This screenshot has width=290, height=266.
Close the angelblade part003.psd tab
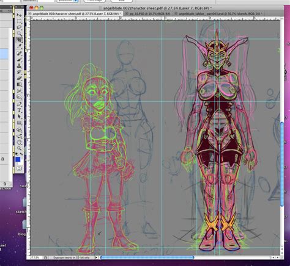pyautogui.click(x=176, y=13)
